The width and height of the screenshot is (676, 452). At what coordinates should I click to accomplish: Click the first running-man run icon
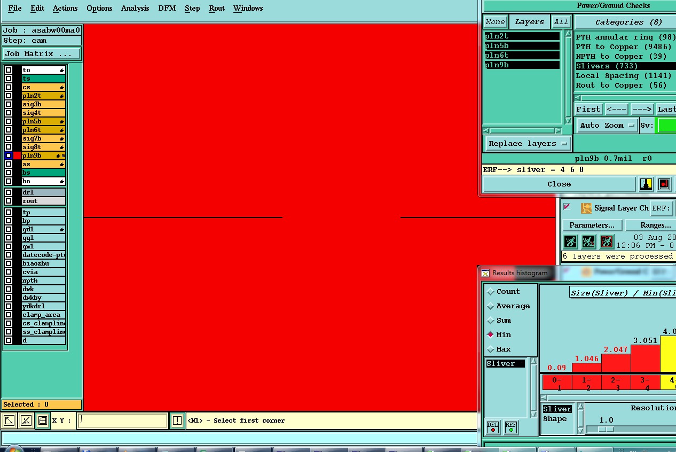[570, 242]
